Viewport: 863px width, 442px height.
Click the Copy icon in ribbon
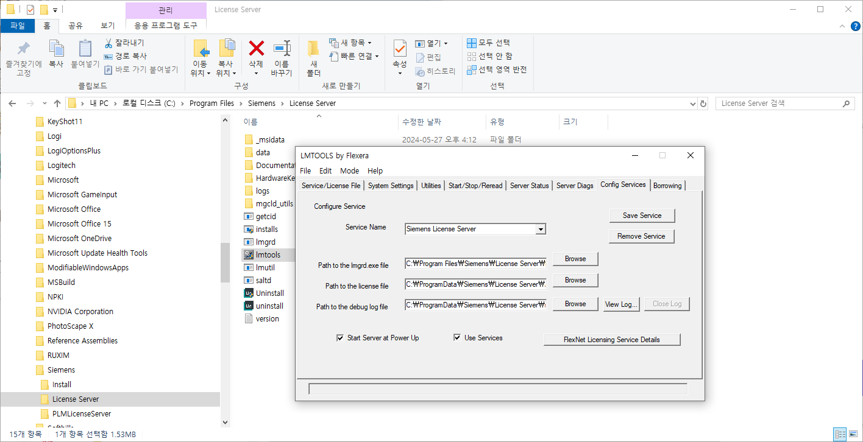point(56,49)
